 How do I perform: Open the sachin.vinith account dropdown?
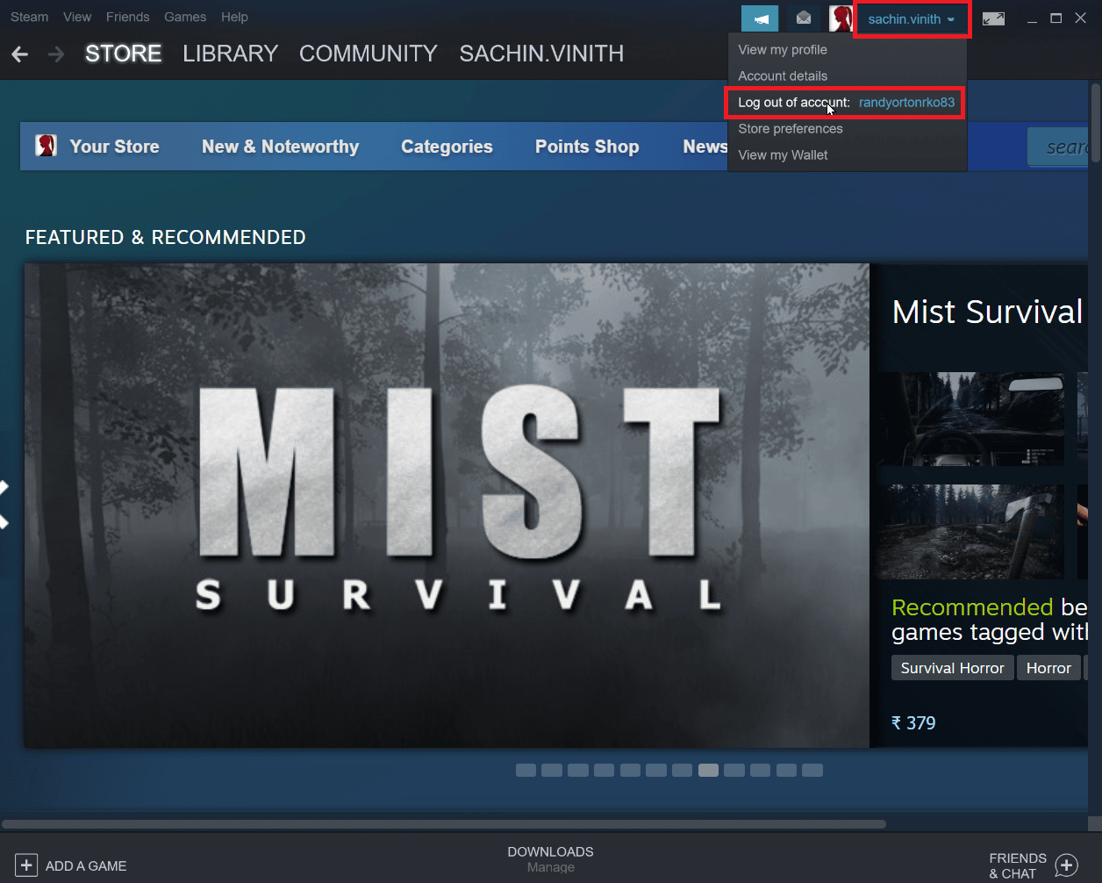(910, 18)
